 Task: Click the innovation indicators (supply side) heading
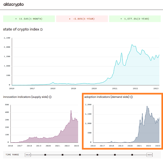[x=25, y=97]
